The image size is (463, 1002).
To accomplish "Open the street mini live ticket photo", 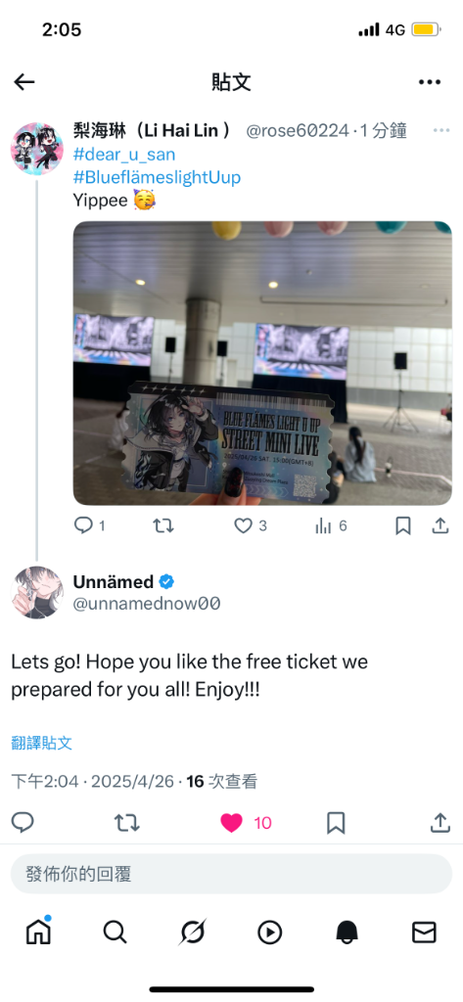I will coord(262,363).
